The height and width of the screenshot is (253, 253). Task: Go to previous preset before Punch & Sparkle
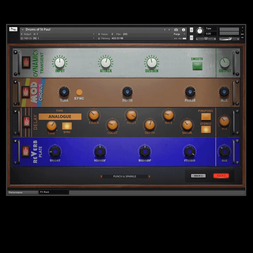click(x=101, y=177)
